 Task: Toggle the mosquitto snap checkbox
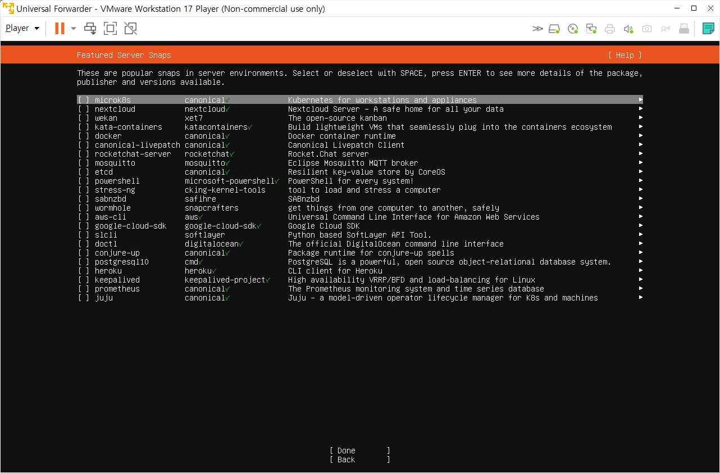(84, 163)
